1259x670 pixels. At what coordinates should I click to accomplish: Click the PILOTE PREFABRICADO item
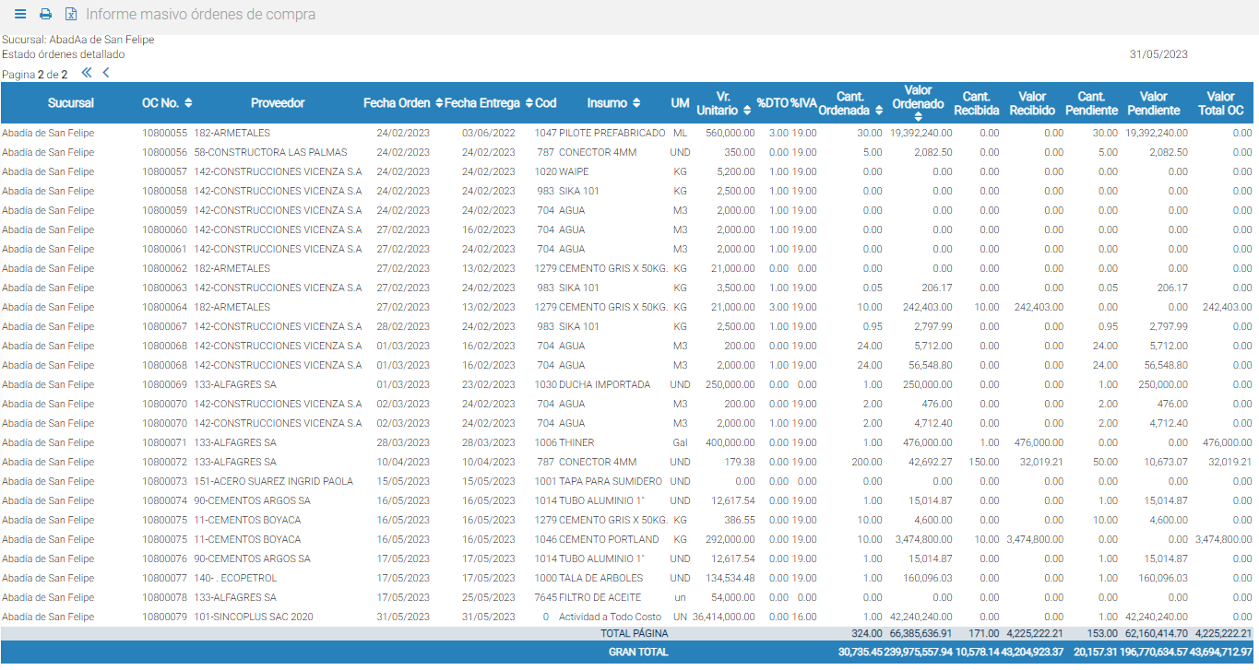[612, 133]
